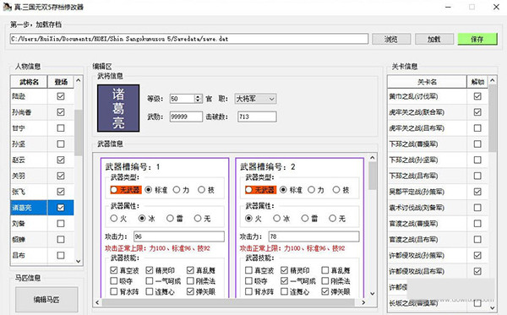Image resolution: width=507 pixels, height=315 pixels.
Task: Click the green 保存 save button
Action: pyautogui.click(x=477, y=39)
